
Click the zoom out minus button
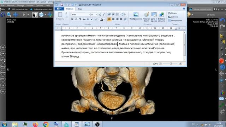[160, 64]
